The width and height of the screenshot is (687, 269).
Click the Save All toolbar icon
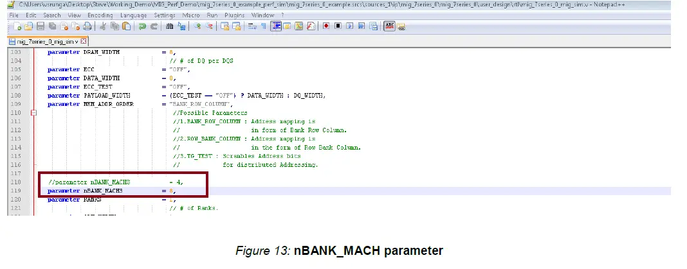52,26
